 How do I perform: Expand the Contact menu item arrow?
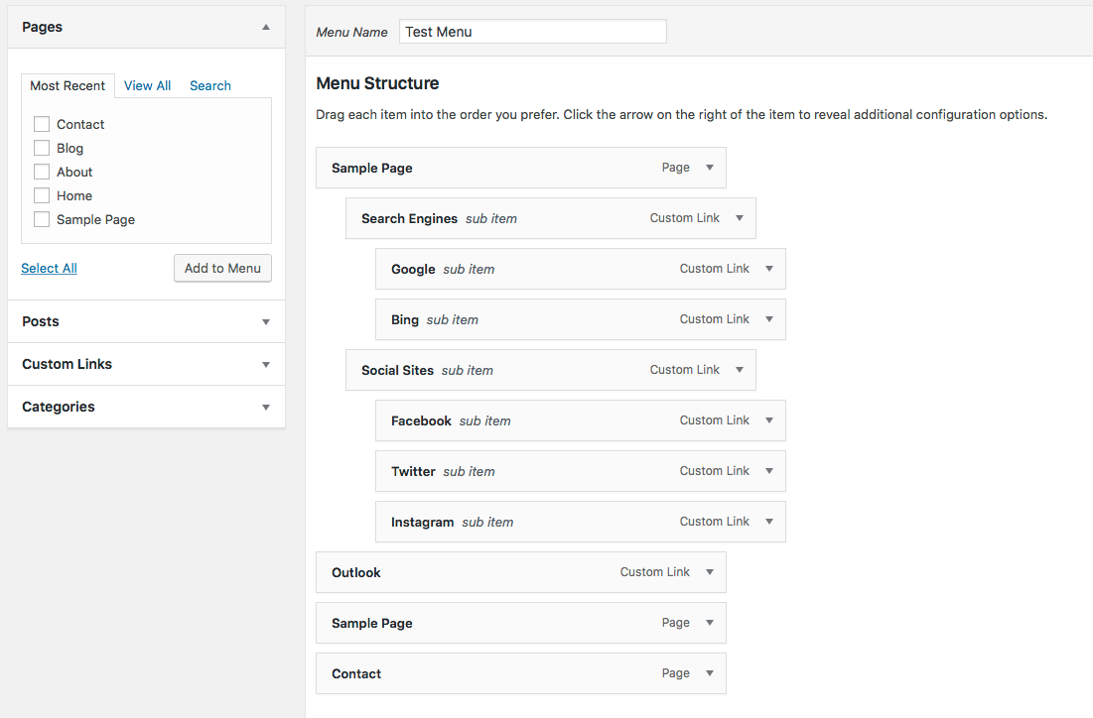(x=710, y=673)
